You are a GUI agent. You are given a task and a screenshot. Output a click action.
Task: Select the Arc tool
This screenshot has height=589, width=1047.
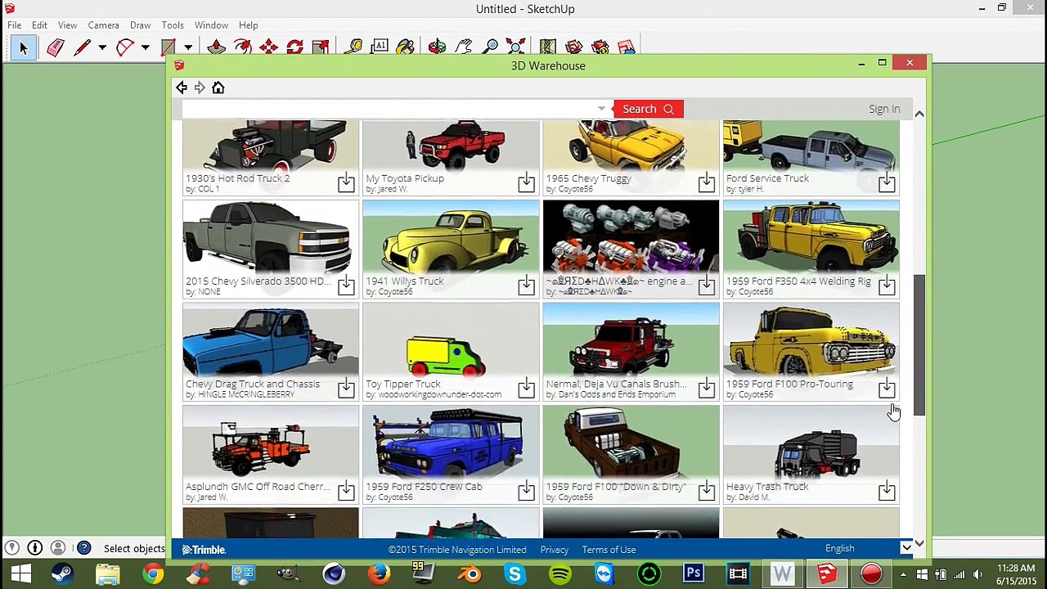coord(124,47)
